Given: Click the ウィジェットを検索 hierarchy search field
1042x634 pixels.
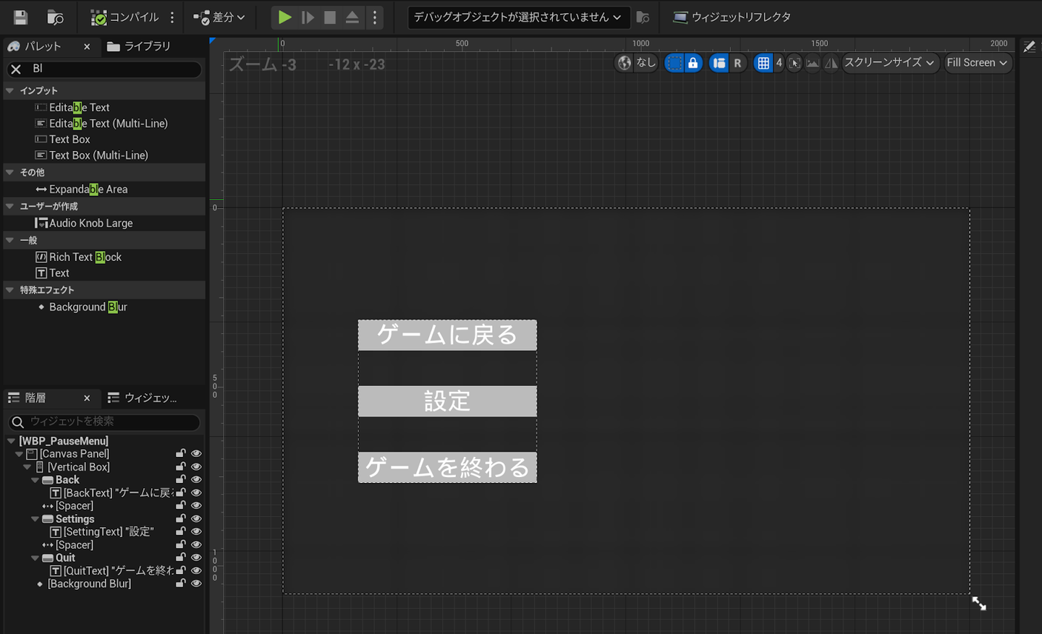Looking at the screenshot, I should point(109,421).
